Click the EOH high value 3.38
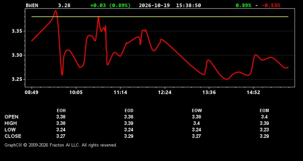 pyautogui.click(x=61, y=123)
